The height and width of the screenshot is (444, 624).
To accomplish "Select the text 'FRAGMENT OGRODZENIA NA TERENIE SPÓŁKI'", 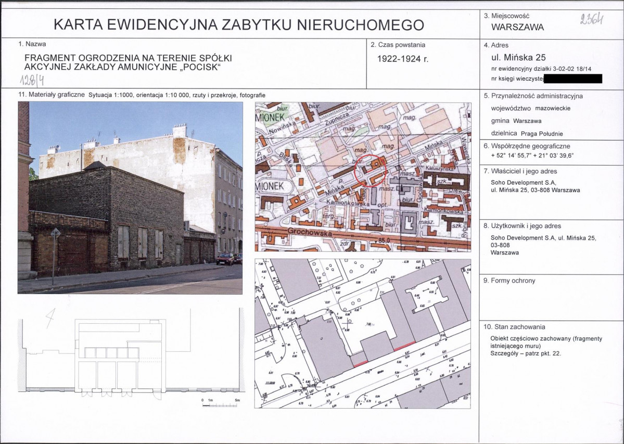I will click(128, 58).
